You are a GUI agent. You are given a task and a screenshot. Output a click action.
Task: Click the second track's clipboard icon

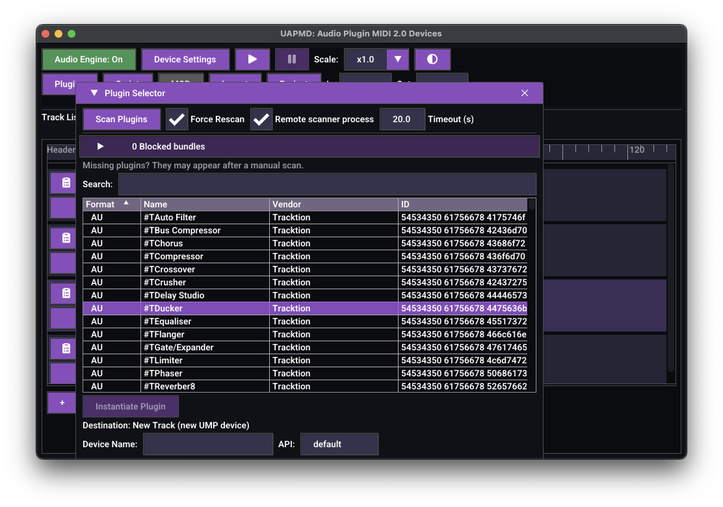(66, 238)
